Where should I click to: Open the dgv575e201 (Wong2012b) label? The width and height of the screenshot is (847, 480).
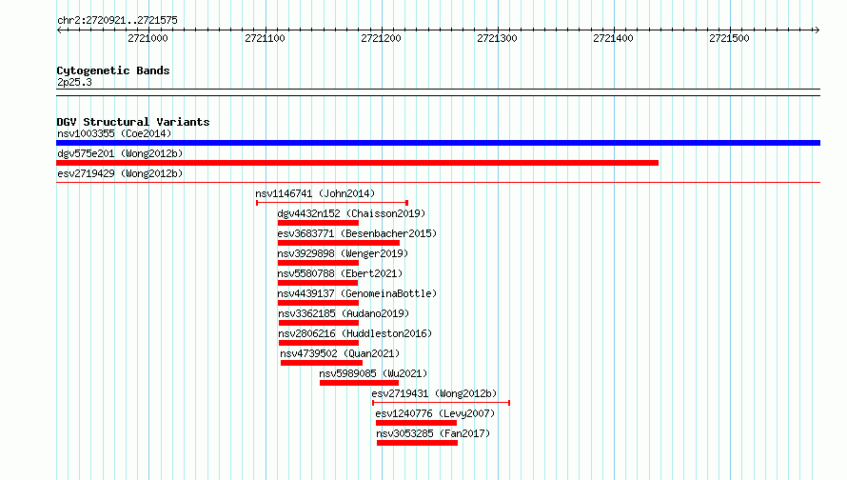(x=120, y=153)
